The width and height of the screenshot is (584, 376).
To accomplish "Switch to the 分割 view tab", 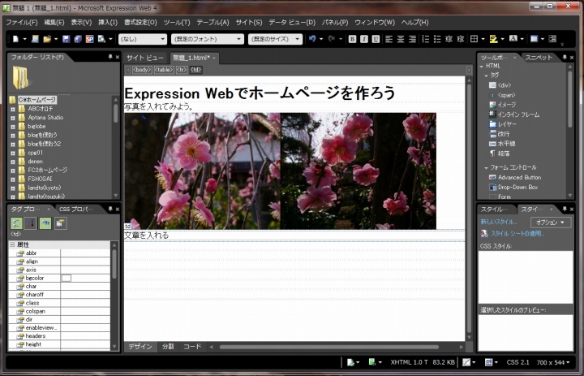I will pos(168,347).
